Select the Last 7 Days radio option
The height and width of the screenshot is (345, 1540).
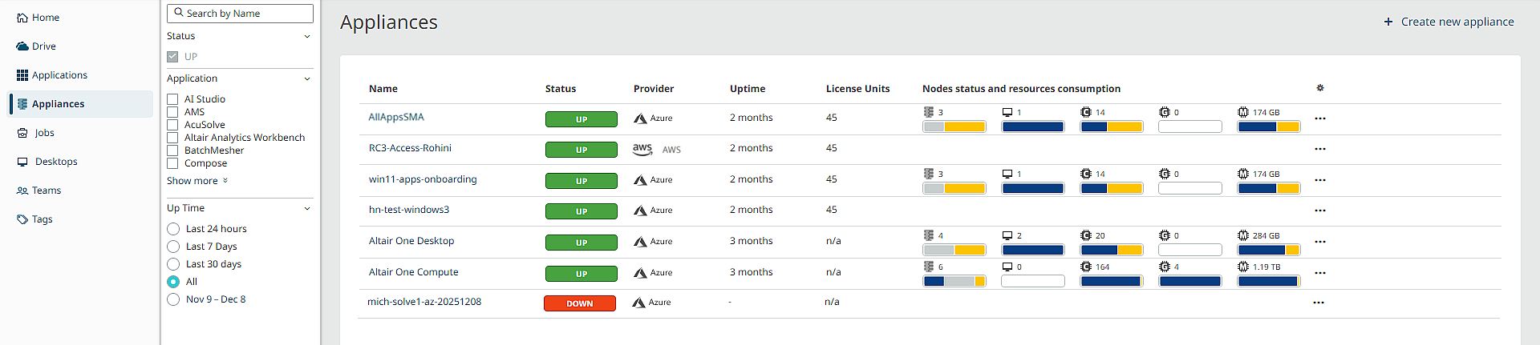tap(173, 247)
